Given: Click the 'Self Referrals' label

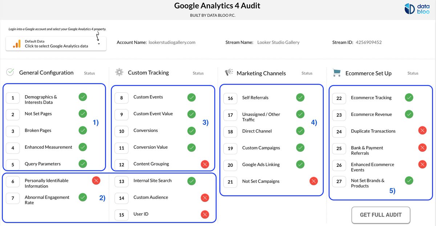Looking at the screenshot, I should tap(255, 98).
